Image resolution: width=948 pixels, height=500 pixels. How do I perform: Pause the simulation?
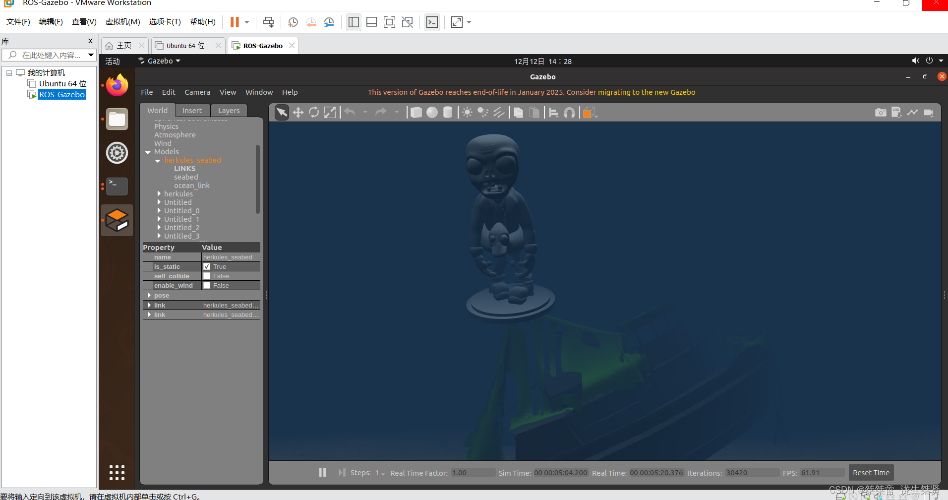click(x=322, y=473)
